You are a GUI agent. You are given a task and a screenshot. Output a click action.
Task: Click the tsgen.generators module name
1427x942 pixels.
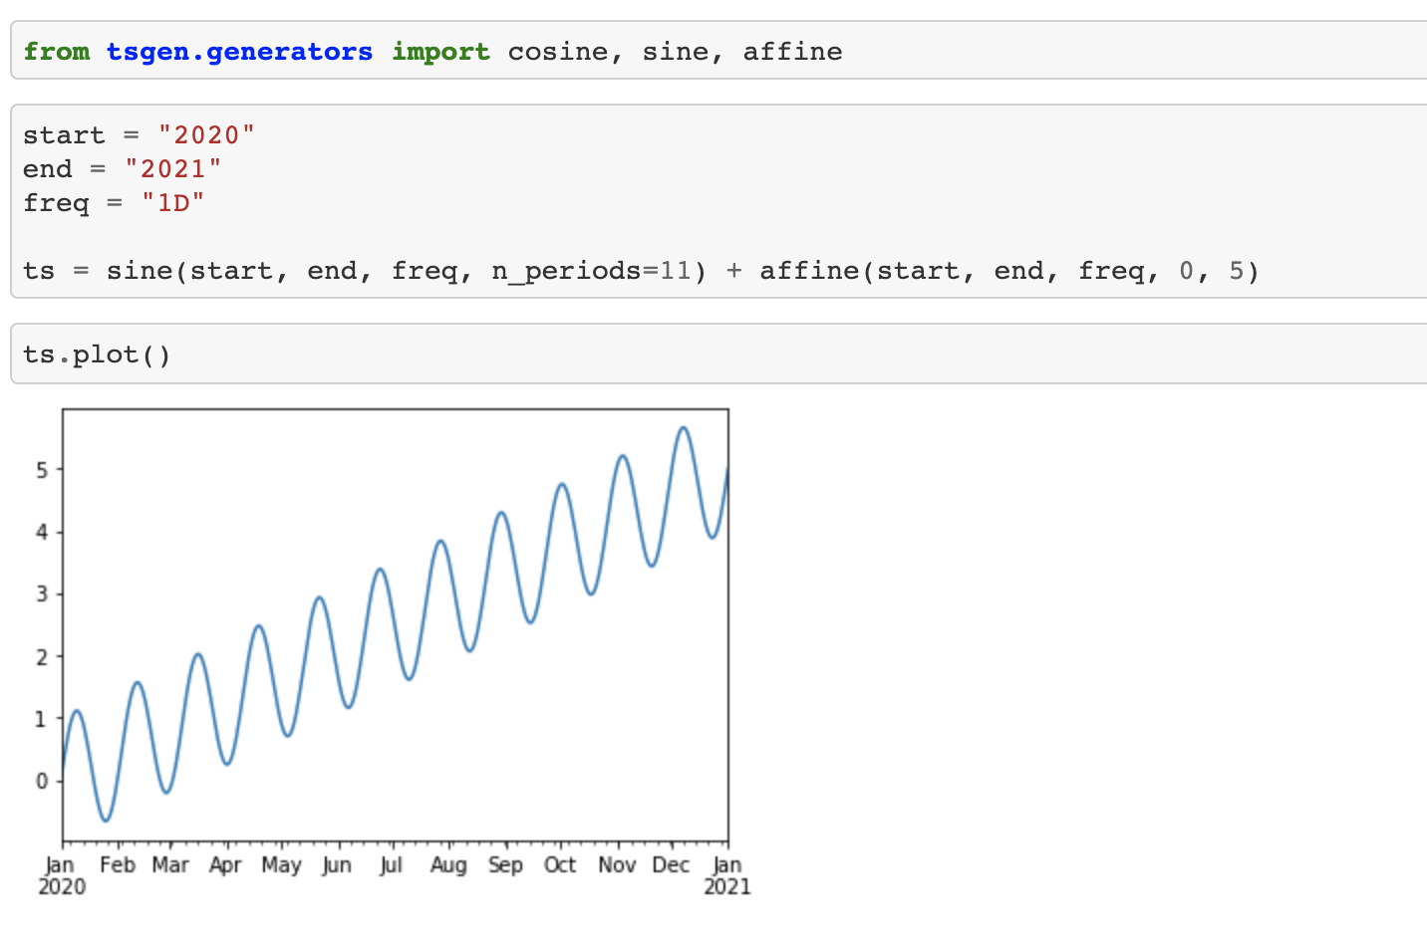239,52
